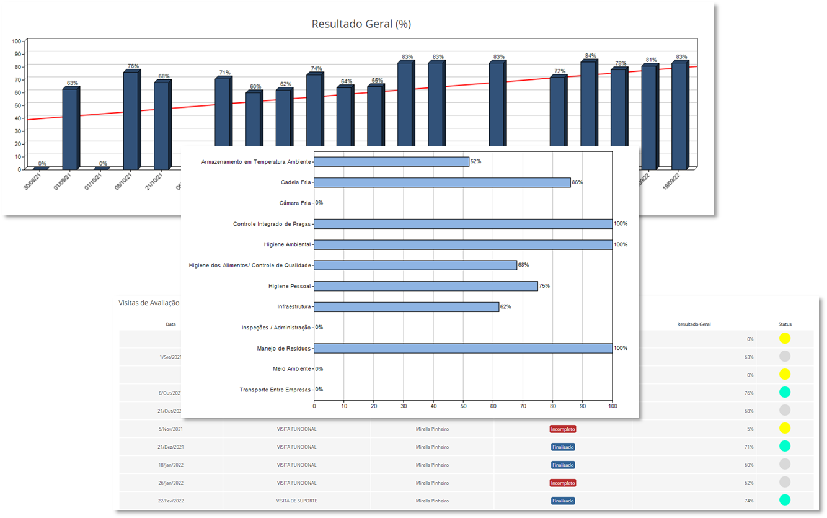Click the teal status circle beside 76%
This screenshot has height=518, width=827.
785,392
